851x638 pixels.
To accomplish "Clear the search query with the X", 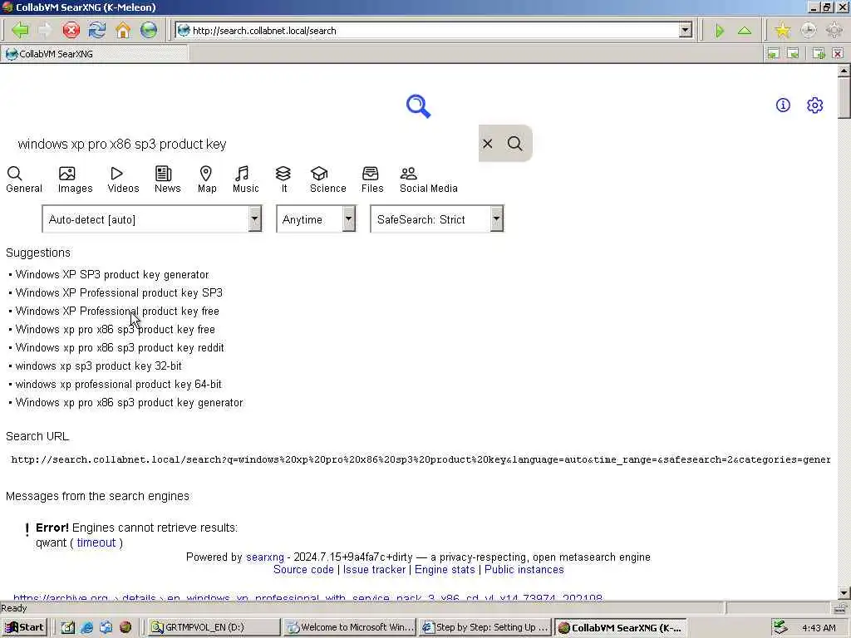I will pos(487,143).
